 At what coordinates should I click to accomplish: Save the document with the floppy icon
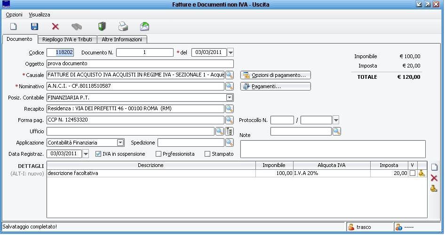[x=34, y=27]
